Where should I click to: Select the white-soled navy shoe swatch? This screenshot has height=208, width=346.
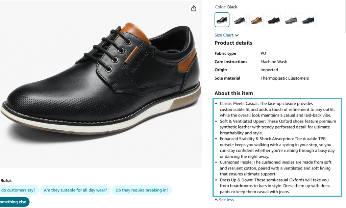click(x=308, y=20)
